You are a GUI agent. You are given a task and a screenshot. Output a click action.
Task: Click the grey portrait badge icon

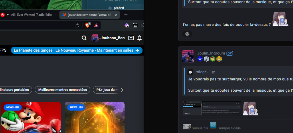[x=206, y=59]
